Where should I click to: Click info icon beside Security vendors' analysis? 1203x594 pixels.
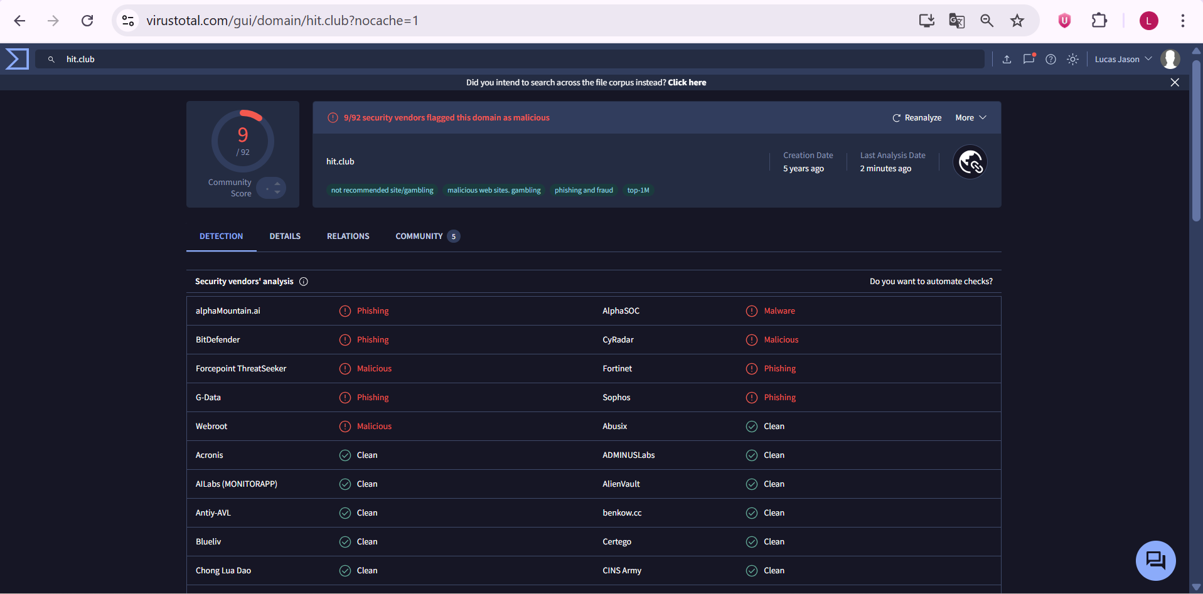coord(304,282)
